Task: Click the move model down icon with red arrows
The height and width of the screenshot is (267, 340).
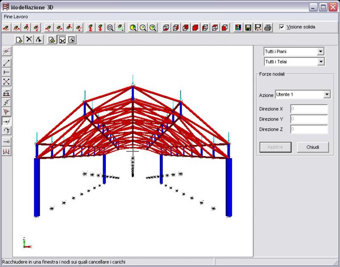Action: click(x=101, y=28)
